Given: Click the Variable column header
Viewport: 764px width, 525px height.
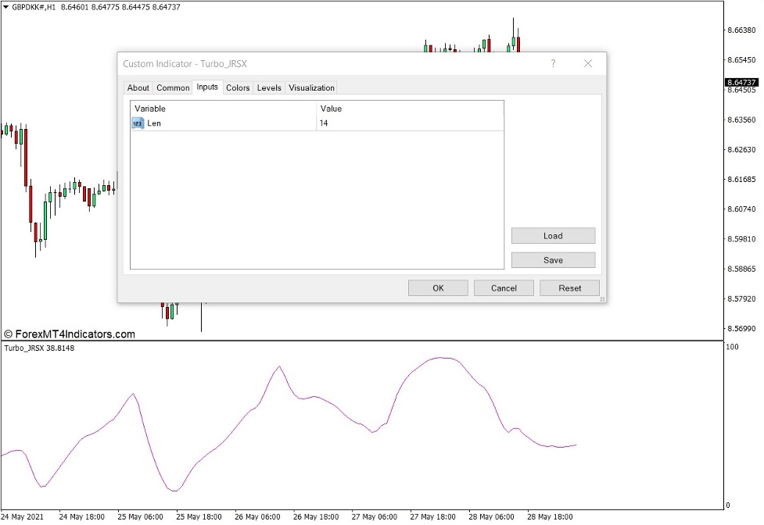Looking at the screenshot, I should point(223,109).
